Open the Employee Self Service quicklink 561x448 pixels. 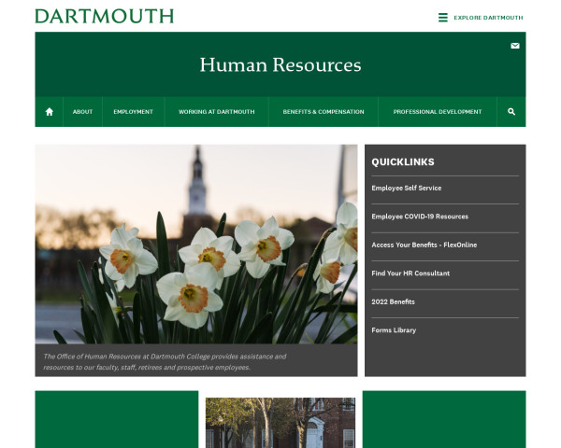[407, 189]
